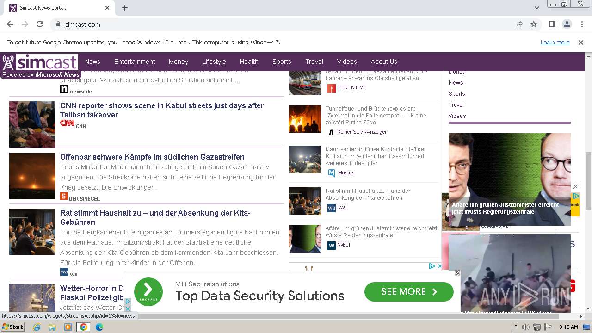Open the News menu item
The width and height of the screenshot is (592, 333).
(x=92, y=62)
